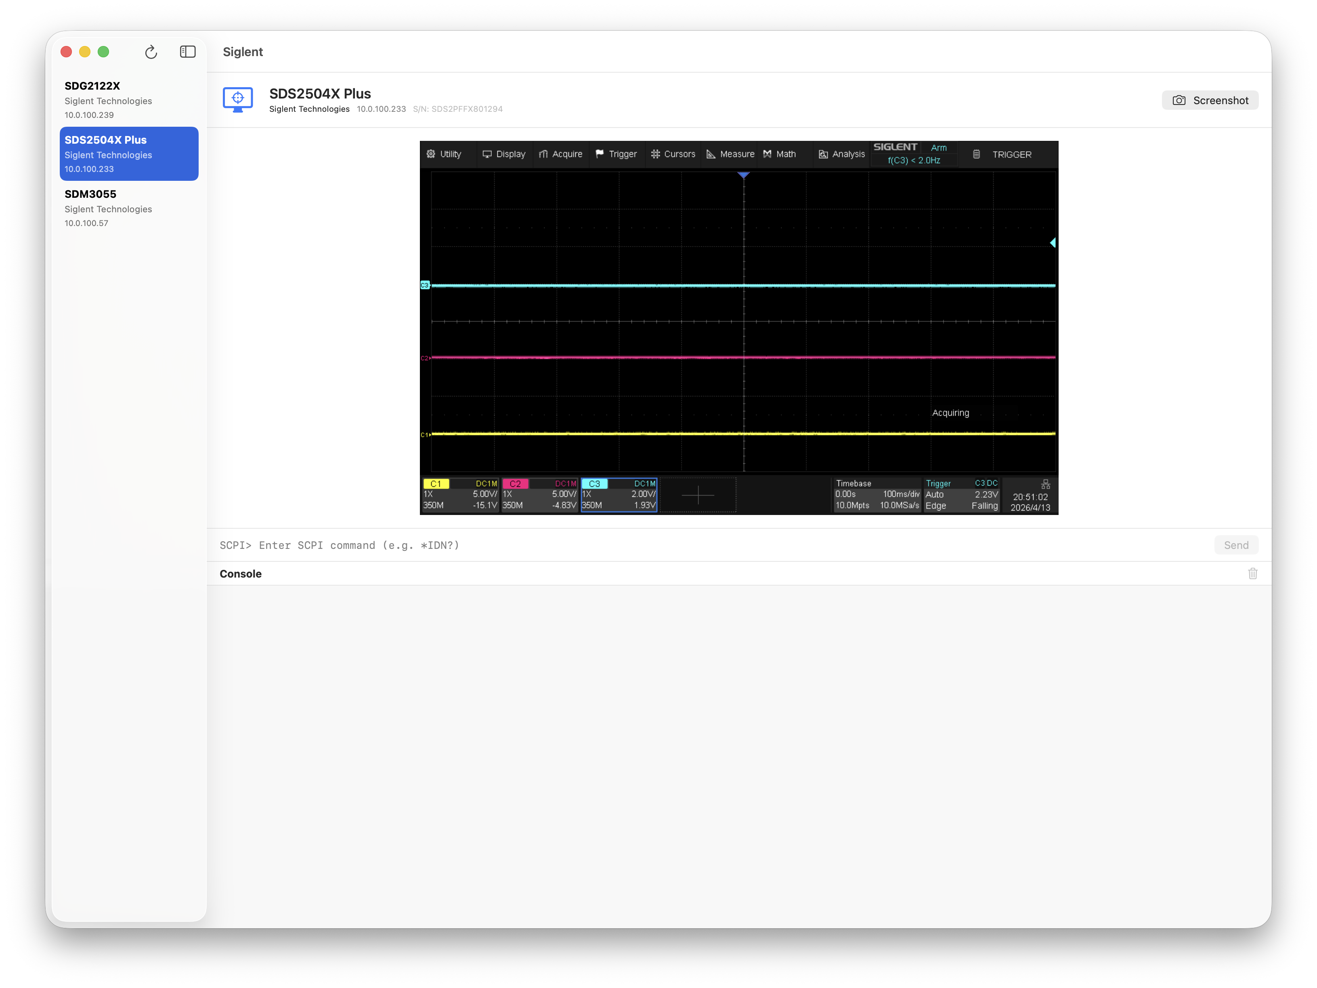Click the oscilloscope device icon

[x=237, y=99]
